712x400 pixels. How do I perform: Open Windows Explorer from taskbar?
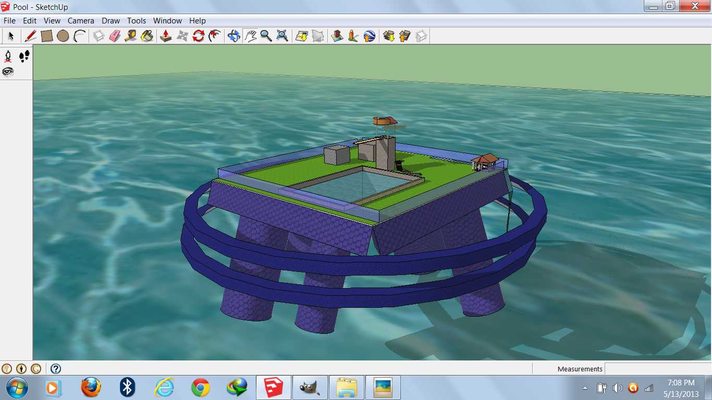click(346, 387)
